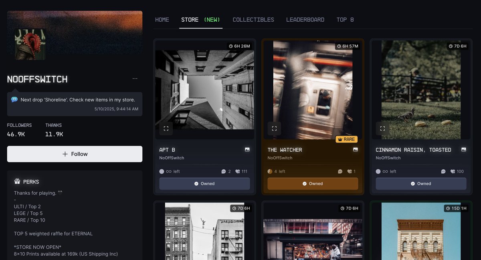The width and height of the screenshot is (481, 260).
Task: Click the 'TOP 5 weighted raffle for ETERNAL' text
Action: pos(53,234)
